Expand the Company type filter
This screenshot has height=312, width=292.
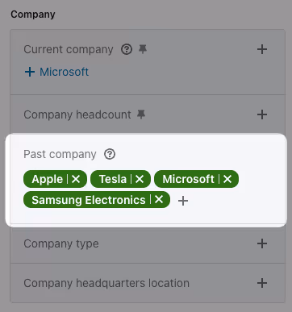coord(262,243)
